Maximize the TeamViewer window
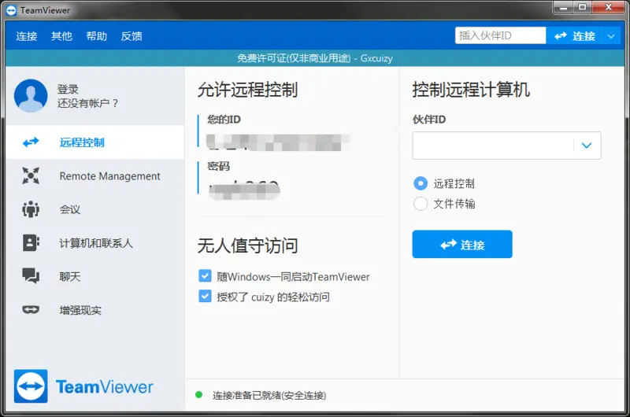This screenshot has width=630, height=417. point(582,7)
